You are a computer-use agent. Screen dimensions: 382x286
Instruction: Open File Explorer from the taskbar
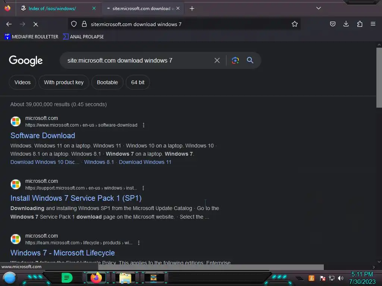pyautogui.click(x=125, y=278)
